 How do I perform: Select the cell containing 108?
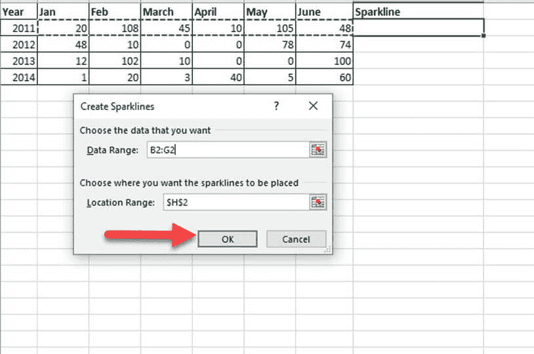[x=115, y=28]
